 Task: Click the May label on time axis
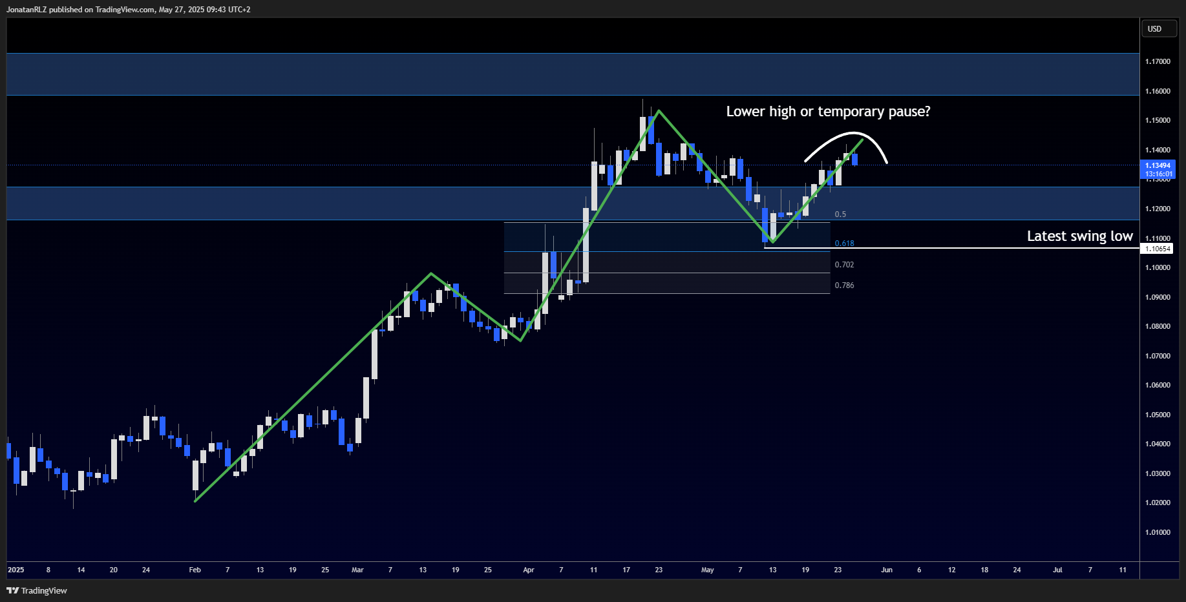pos(708,570)
